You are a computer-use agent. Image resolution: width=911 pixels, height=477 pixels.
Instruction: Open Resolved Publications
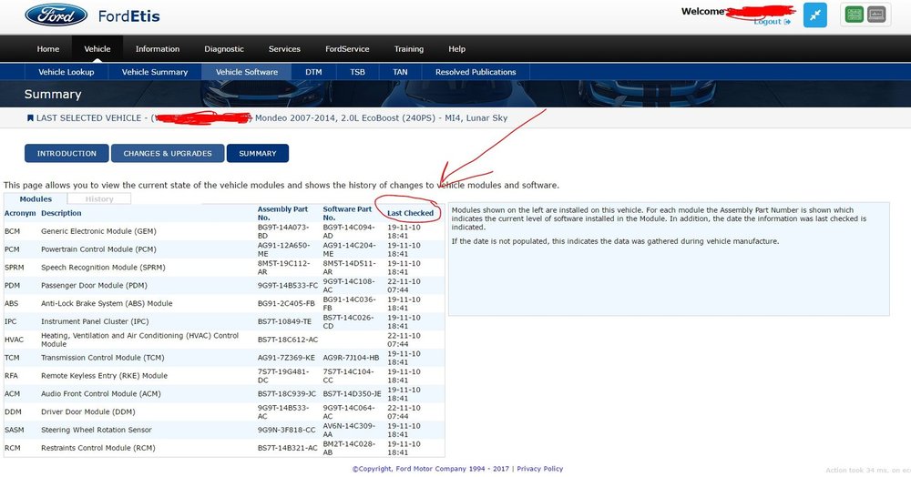tap(476, 72)
